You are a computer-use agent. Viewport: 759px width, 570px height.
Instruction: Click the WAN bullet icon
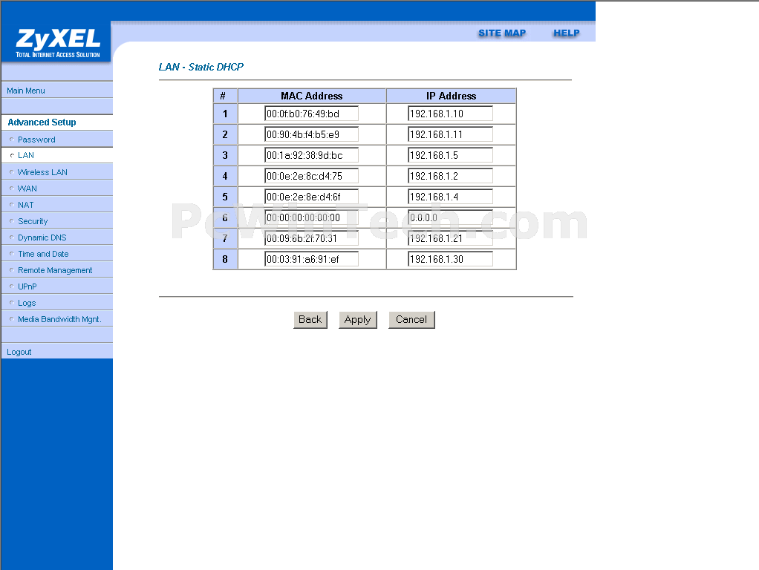pos(12,189)
